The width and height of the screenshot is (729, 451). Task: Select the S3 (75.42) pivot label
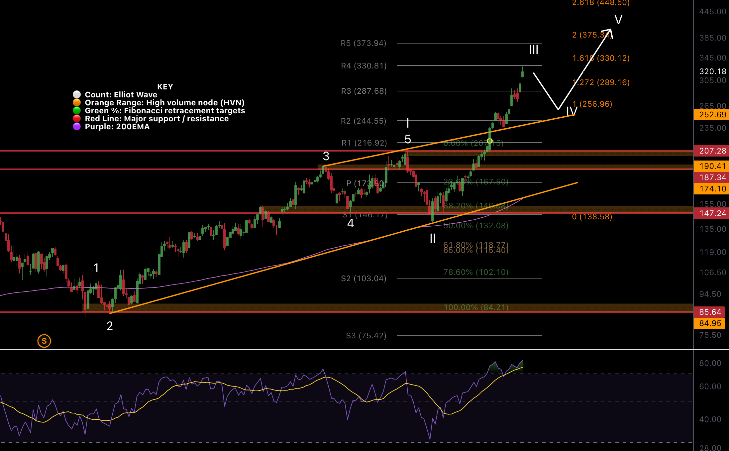366,336
